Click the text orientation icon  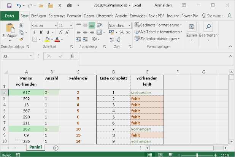94,39
